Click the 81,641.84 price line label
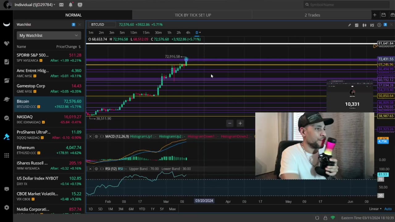This screenshot has height=222, width=395. pos(386,43)
